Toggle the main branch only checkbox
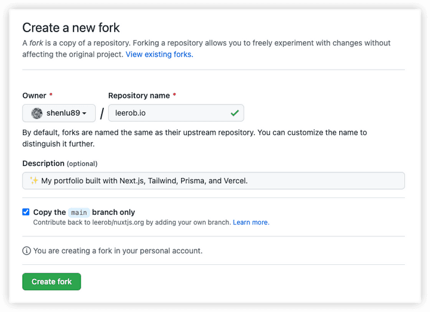The image size is (430, 312). tap(26, 212)
